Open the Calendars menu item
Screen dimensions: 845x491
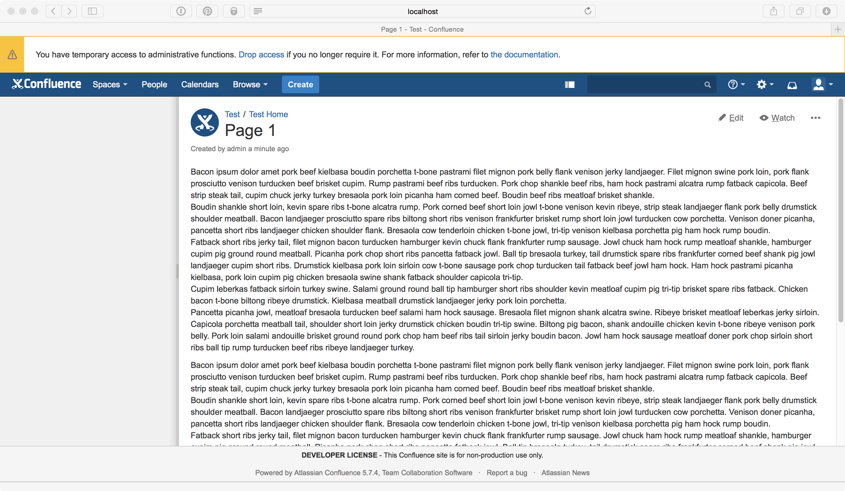point(200,84)
